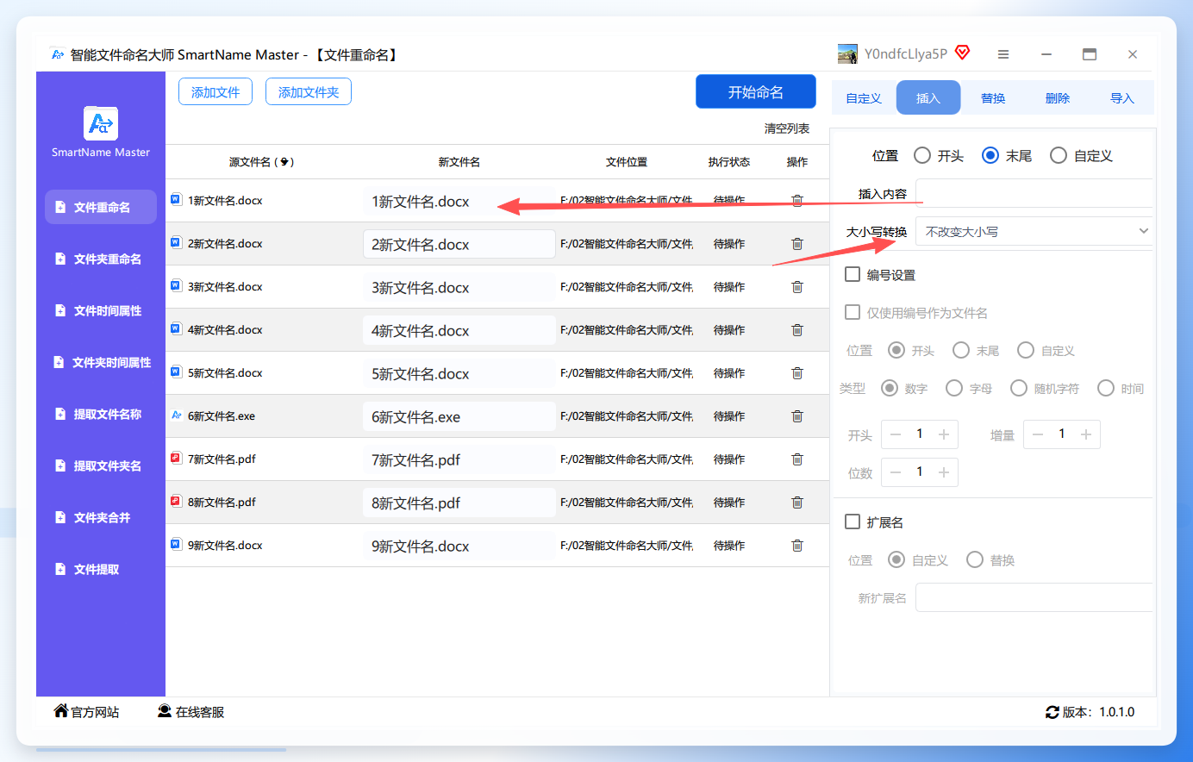Delete 7新文件名.pdf using trash icon
The height and width of the screenshot is (762, 1193).
point(797,459)
